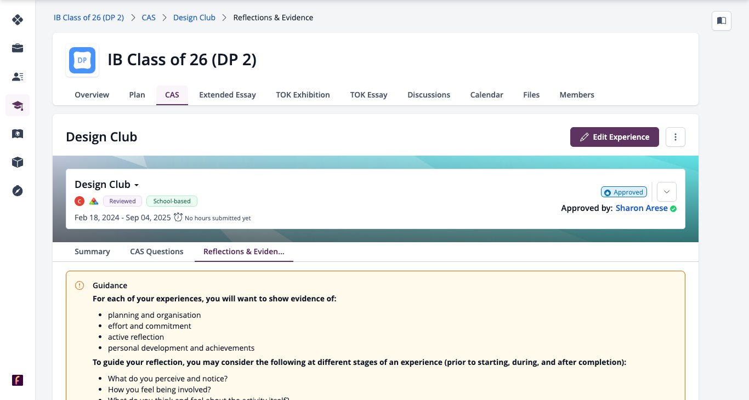
Task: Open the 3D cube sidebar icon
Action: coord(18,162)
